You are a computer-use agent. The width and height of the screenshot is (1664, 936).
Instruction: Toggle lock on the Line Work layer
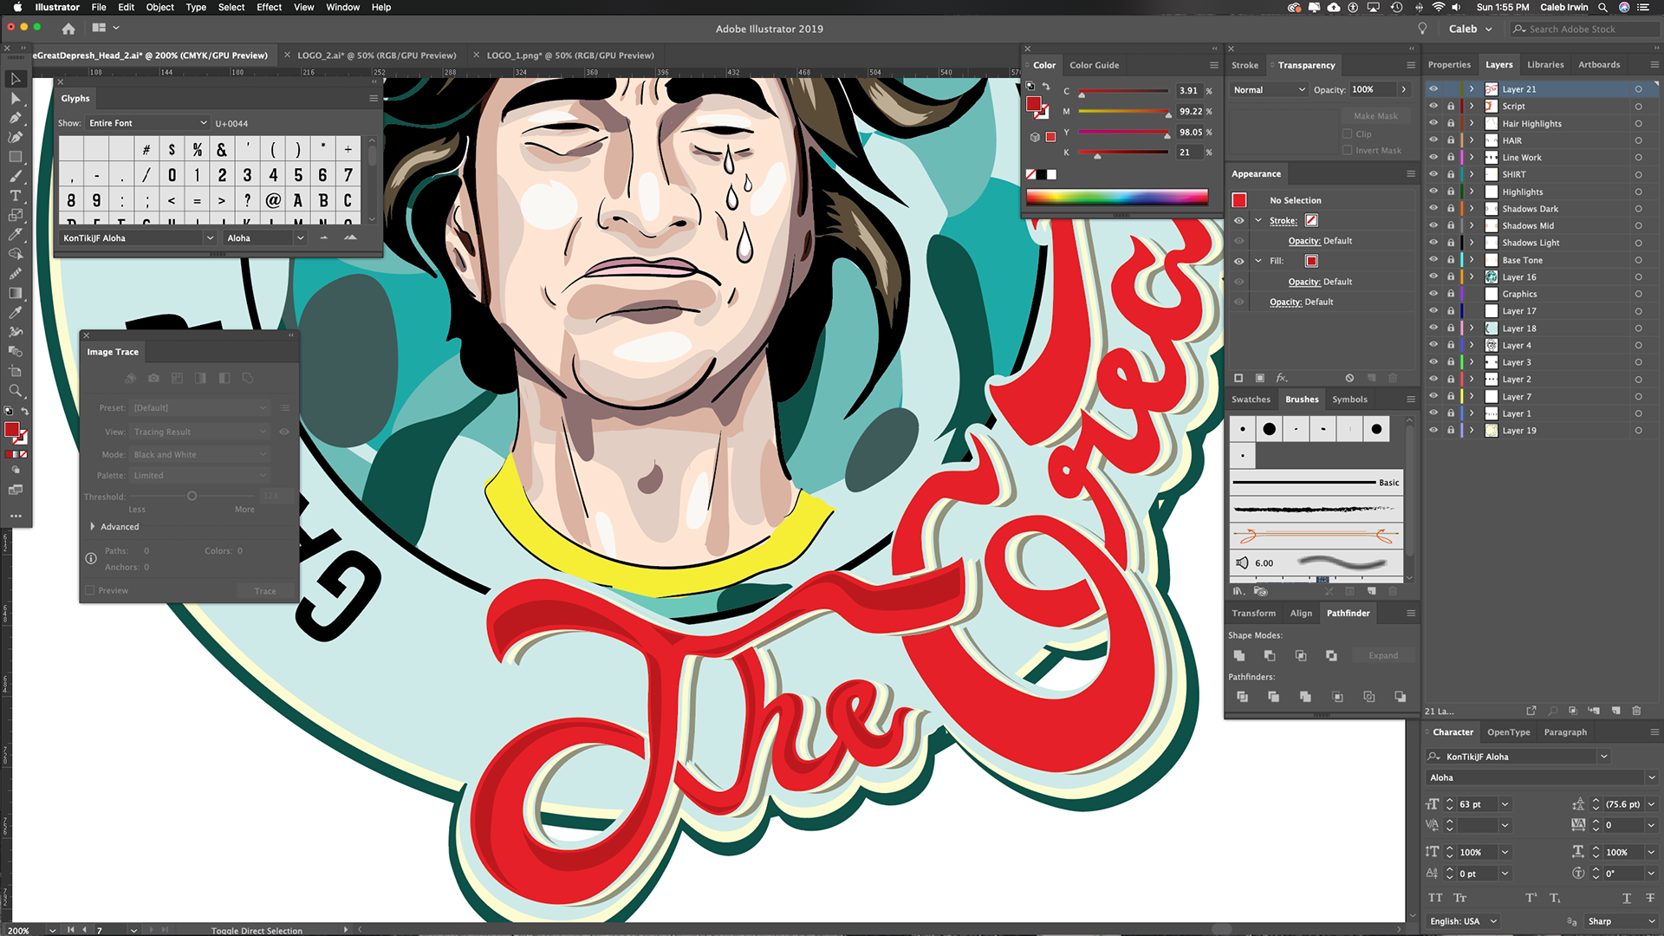point(1451,158)
